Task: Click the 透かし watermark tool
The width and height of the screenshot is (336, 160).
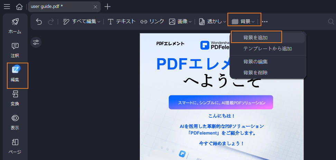Action: (x=211, y=22)
